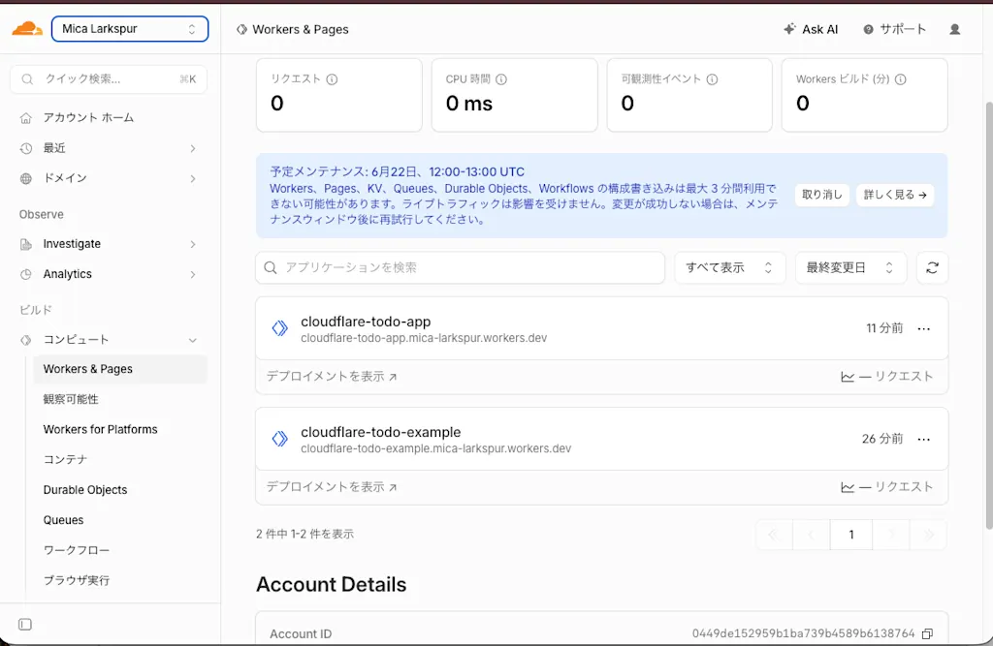Expand the Analytics section chevron

[193, 275]
